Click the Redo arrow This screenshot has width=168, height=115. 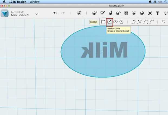63,13
